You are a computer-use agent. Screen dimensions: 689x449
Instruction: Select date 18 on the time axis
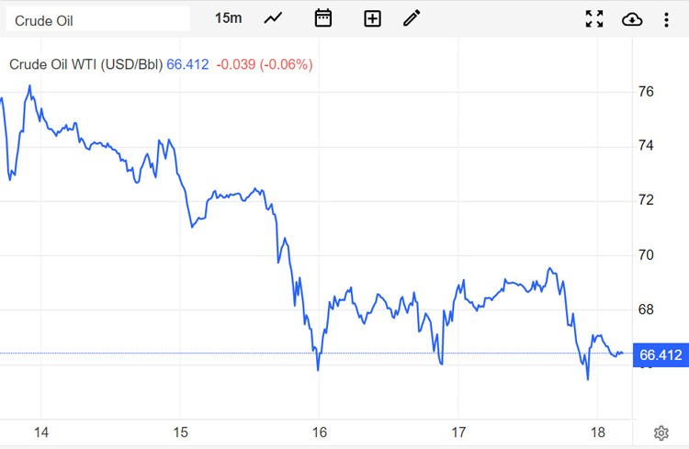click(596, 432)
